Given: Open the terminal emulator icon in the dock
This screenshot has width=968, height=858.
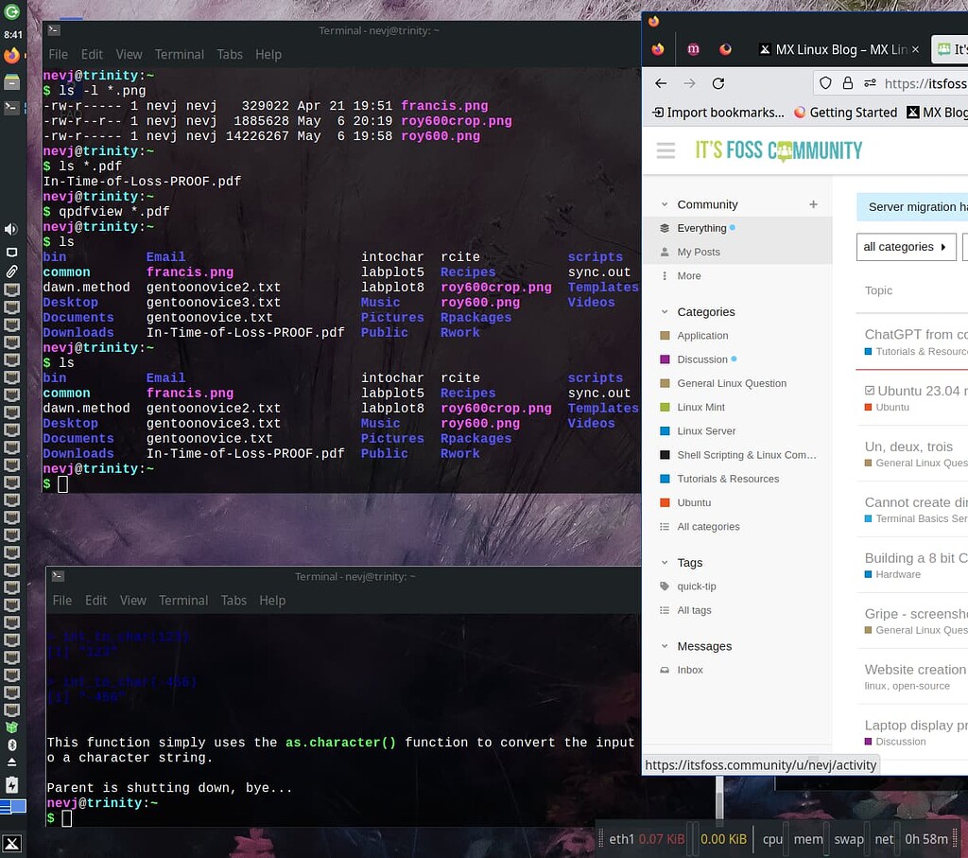Looking at the screenshot, I should click(11, 105).
